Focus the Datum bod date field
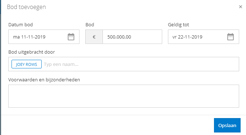Viewport: 246px width, 135px height. [x=44, y=37]
